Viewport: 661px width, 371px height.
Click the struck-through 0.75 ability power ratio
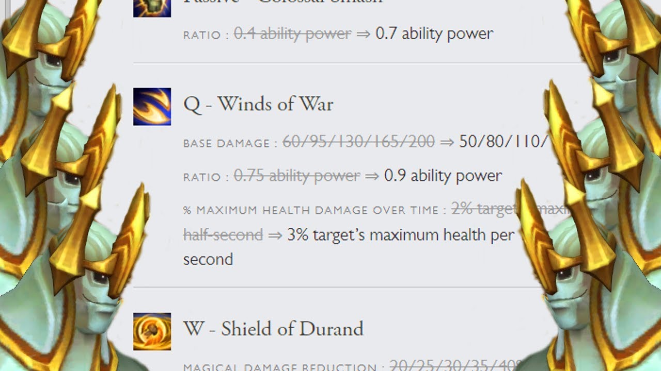(297, 176)
